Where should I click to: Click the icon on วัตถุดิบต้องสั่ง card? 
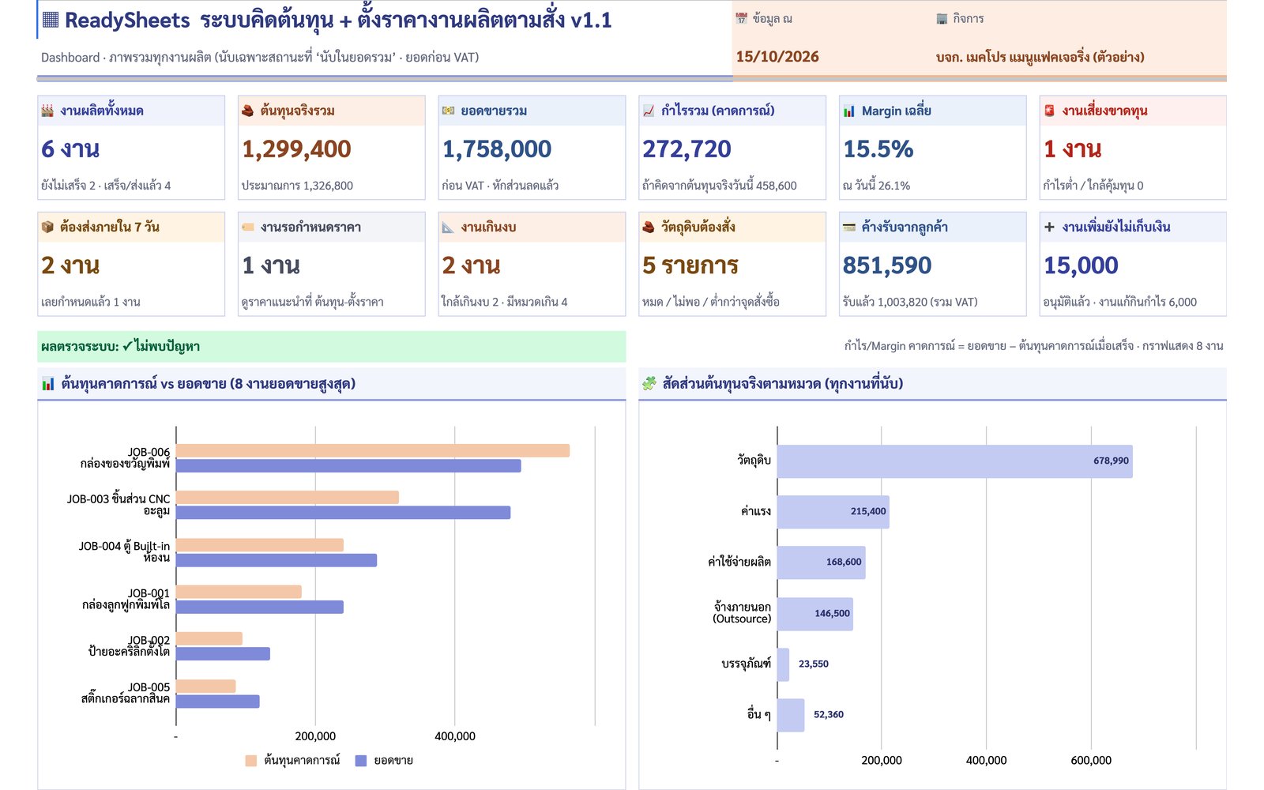(x=649, y=227)
